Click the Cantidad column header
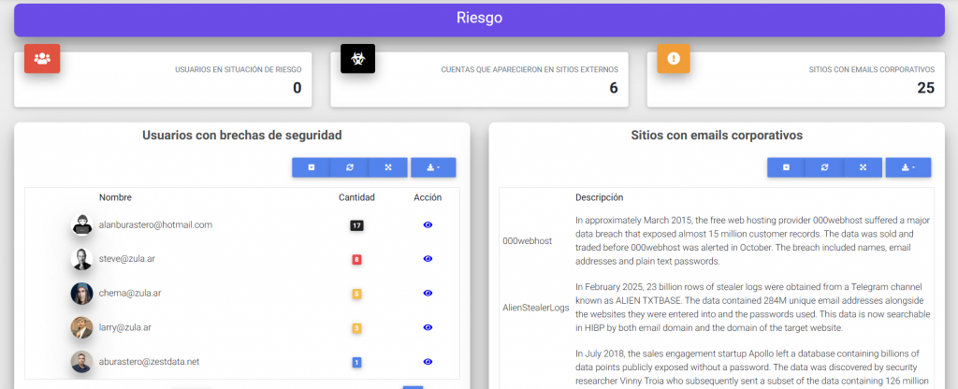The height and width of the screenshot is (389, 958). [356, 197]
